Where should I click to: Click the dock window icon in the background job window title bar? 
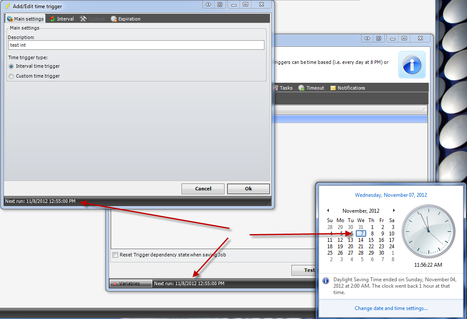pos(379,39)
